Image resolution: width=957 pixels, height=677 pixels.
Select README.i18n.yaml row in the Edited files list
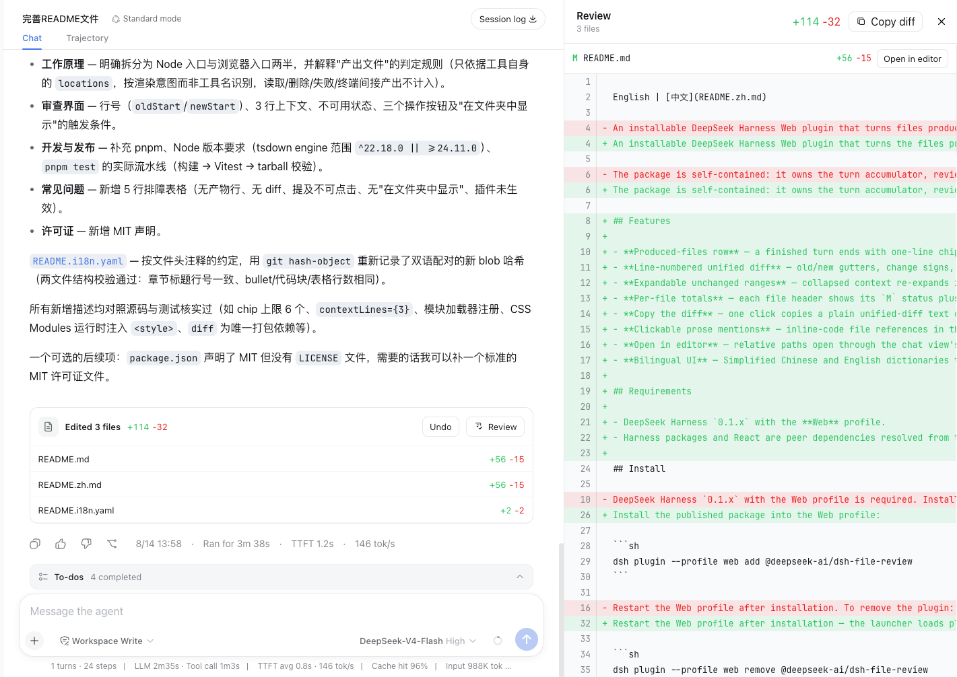pyautogui.click(x=282, y=510)
